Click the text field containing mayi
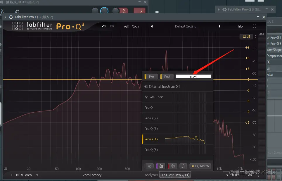Screen dimensions: 282x181 [193, 77]
